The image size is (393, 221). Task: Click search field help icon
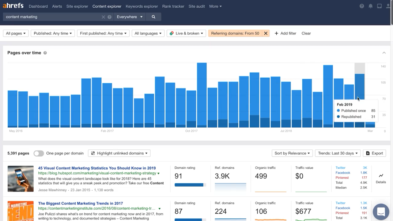coord(110,17)
